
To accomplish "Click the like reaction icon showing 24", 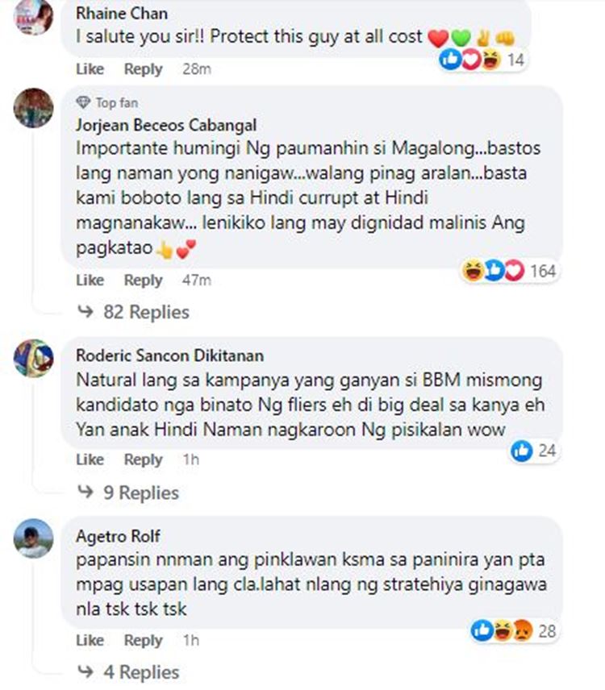I will tap(522, 451).
